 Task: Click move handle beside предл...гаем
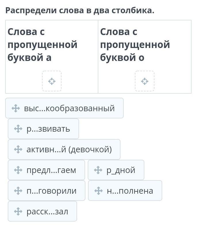(18, 170)
